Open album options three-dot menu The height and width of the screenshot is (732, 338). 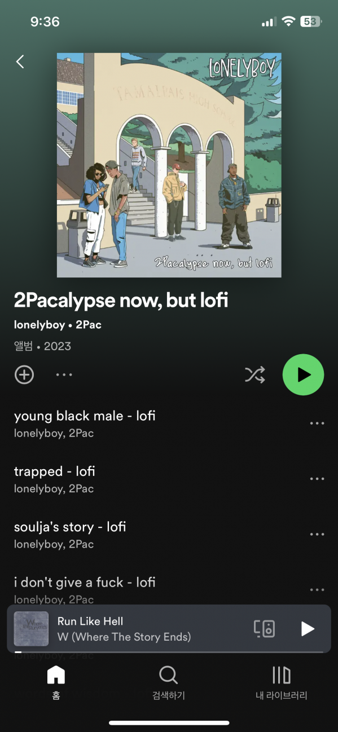(x=64, y=374)
